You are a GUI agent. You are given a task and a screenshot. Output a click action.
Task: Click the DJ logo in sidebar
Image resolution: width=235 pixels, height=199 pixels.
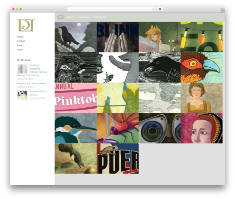[x=26, y=25]
